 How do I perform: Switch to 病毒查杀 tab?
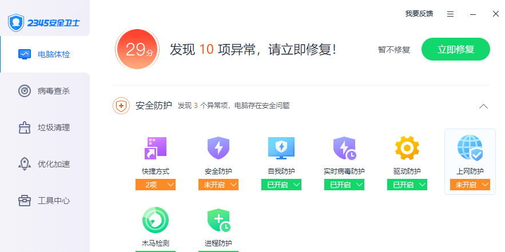tap(45, 91)
